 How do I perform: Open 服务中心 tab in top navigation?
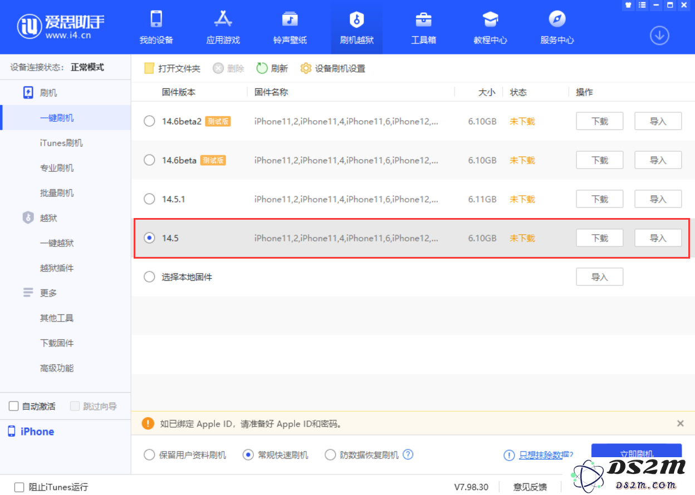click(557, 28)
